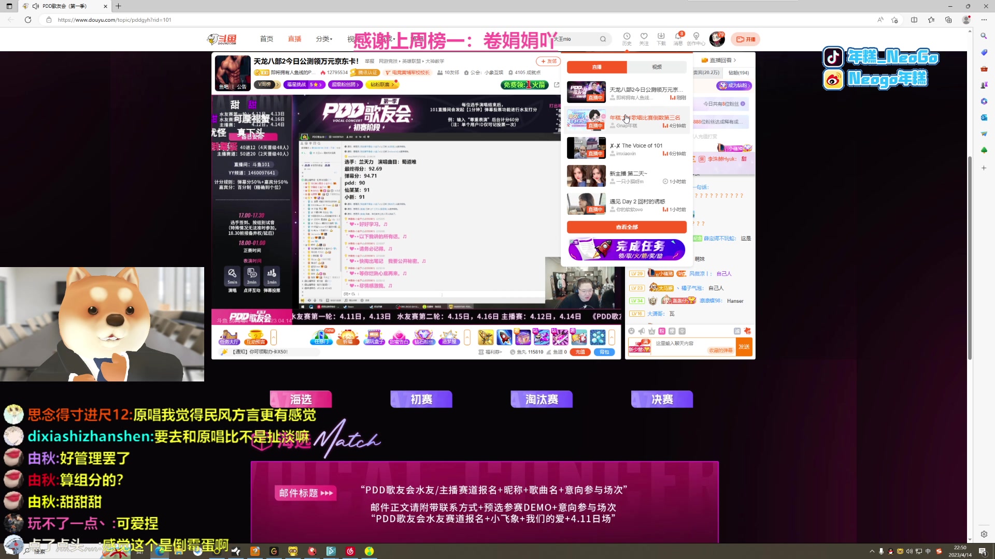
Task: Open the 钻石粉丝 diamond icon
Action: [423, 337]
